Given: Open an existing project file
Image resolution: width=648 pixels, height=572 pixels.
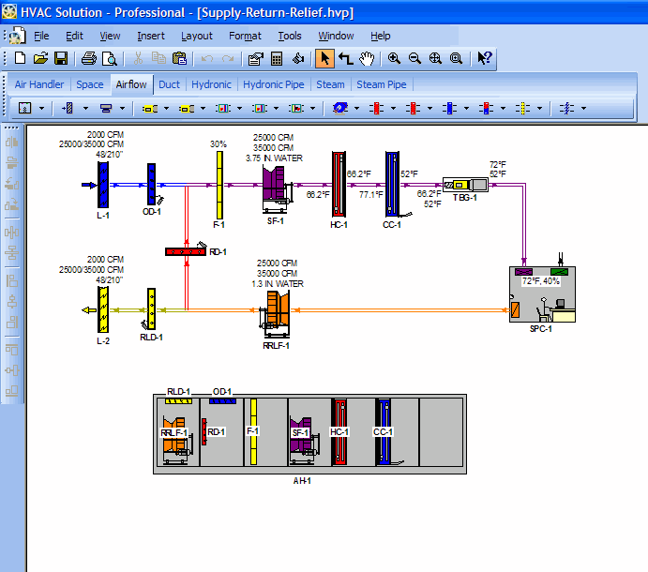Looking at the screenshot, I should 40,58.
